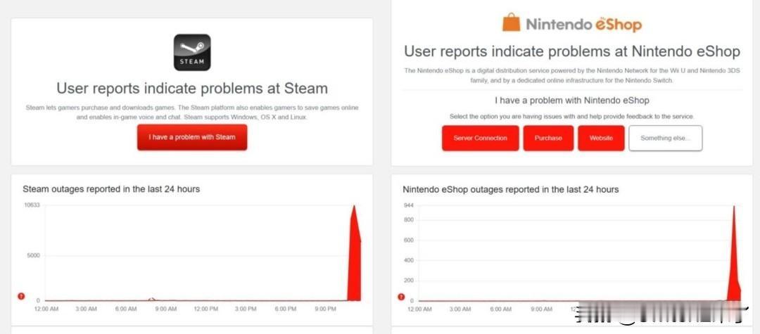Click the 600 axis value on eShop chart
The image size is (760, 334).
click(x=409, y=240)
